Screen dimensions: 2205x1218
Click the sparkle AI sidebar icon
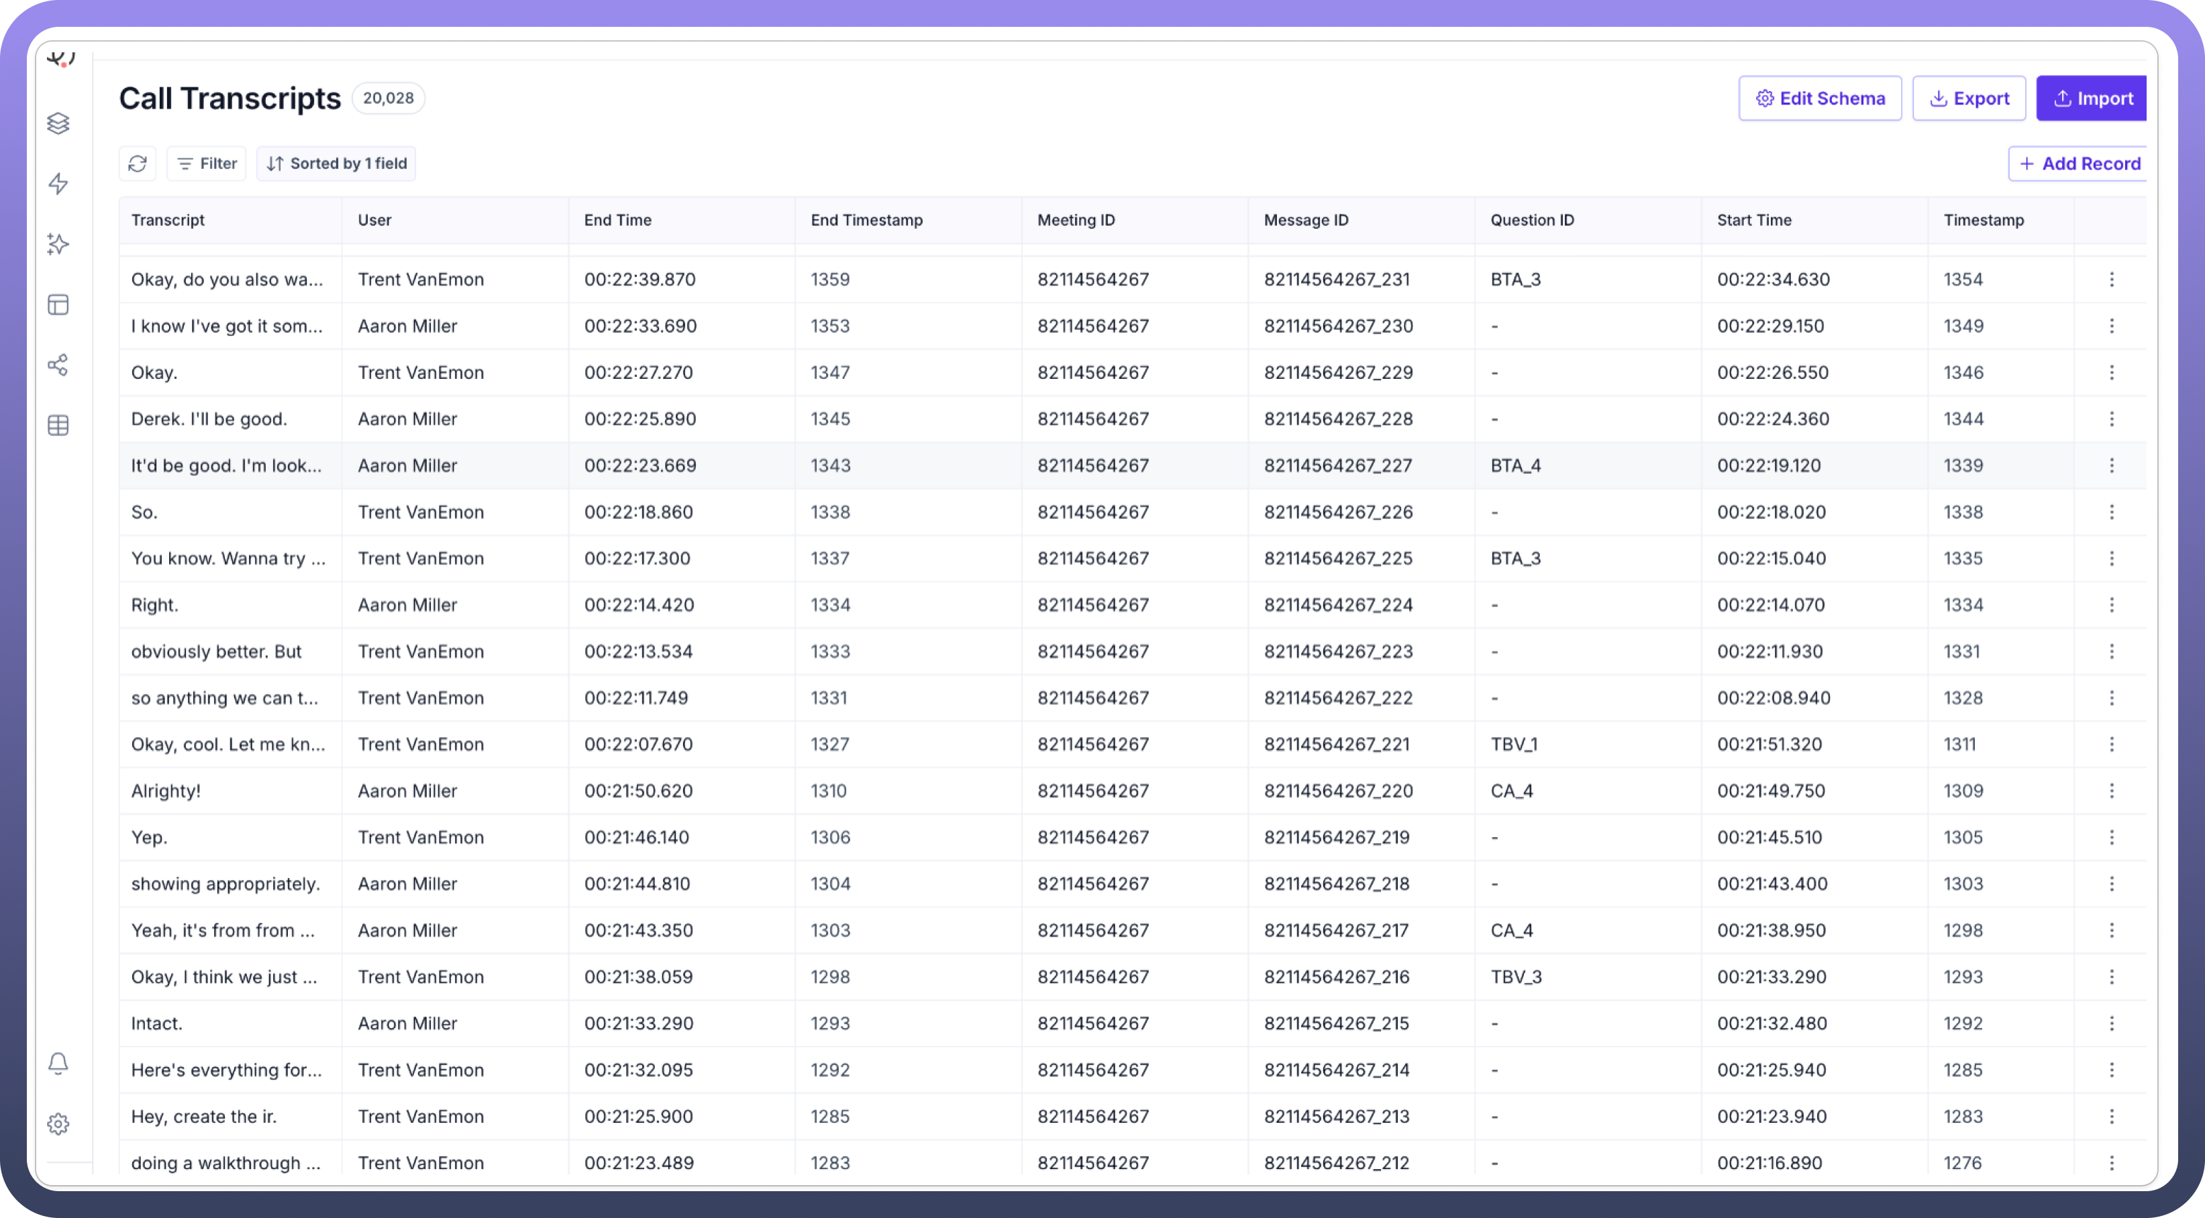pos(58,245)
